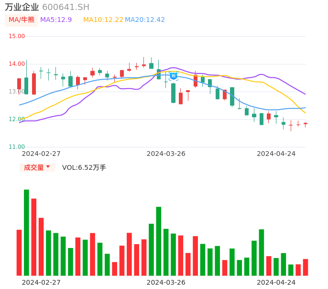Image resolution: width=328 pixels, height=289 pixels.
Task: Click the 2024-02-27 date label under volume chart
Action: (x=41, y=282)
